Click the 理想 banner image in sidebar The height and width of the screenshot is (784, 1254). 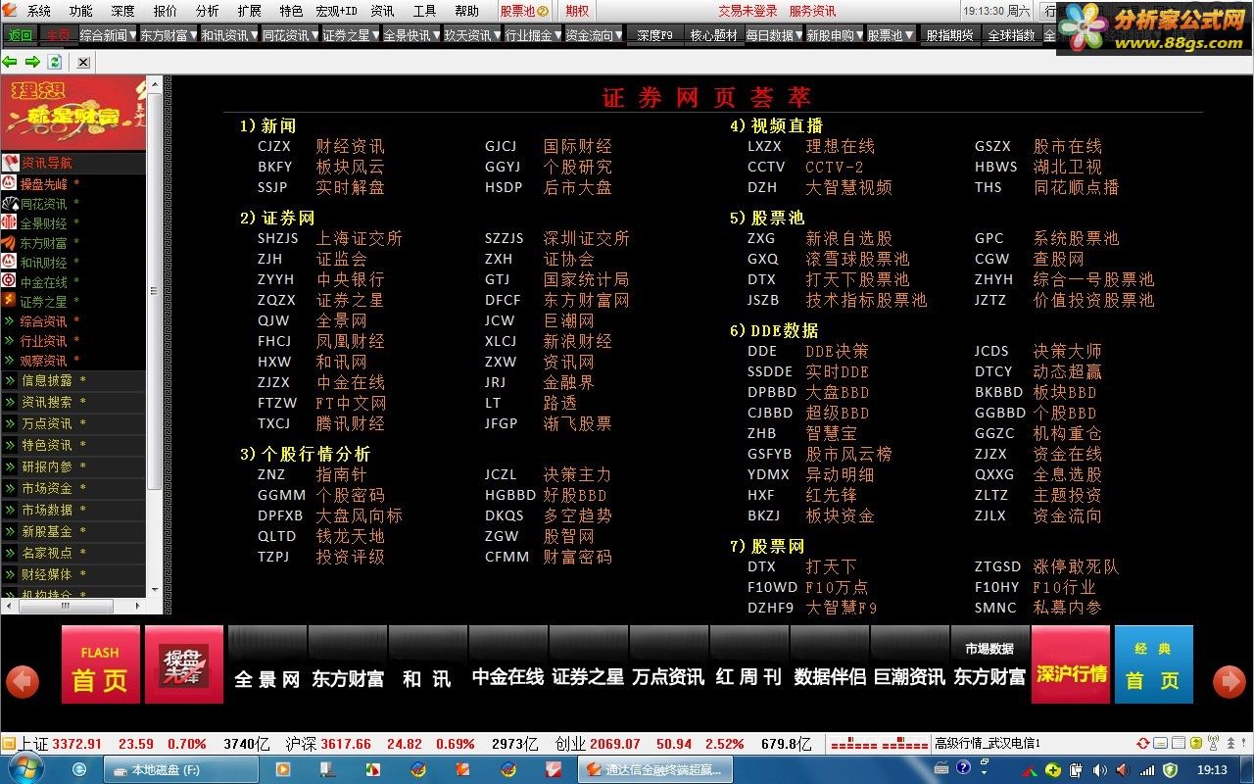tap(73, 114)
